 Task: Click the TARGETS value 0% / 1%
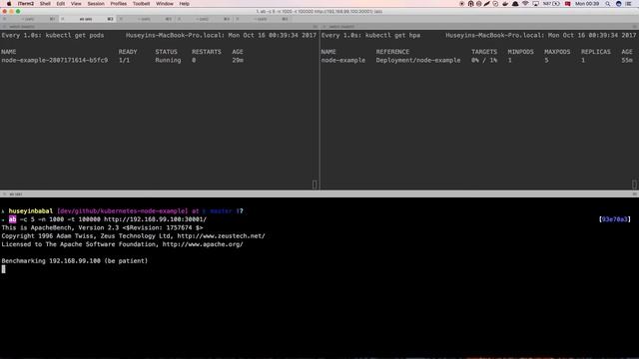pyautogui.click(x=484, y=60)
